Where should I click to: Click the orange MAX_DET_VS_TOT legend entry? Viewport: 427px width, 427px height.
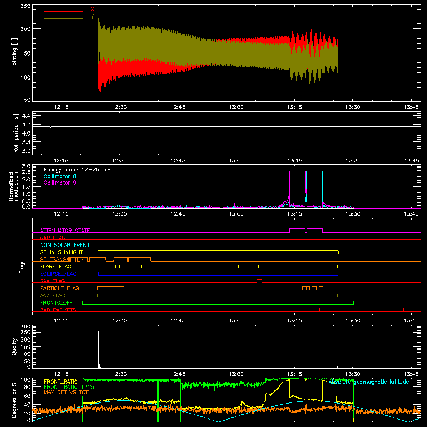[66, 392]
